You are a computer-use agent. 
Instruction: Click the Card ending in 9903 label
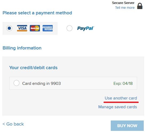42,84
